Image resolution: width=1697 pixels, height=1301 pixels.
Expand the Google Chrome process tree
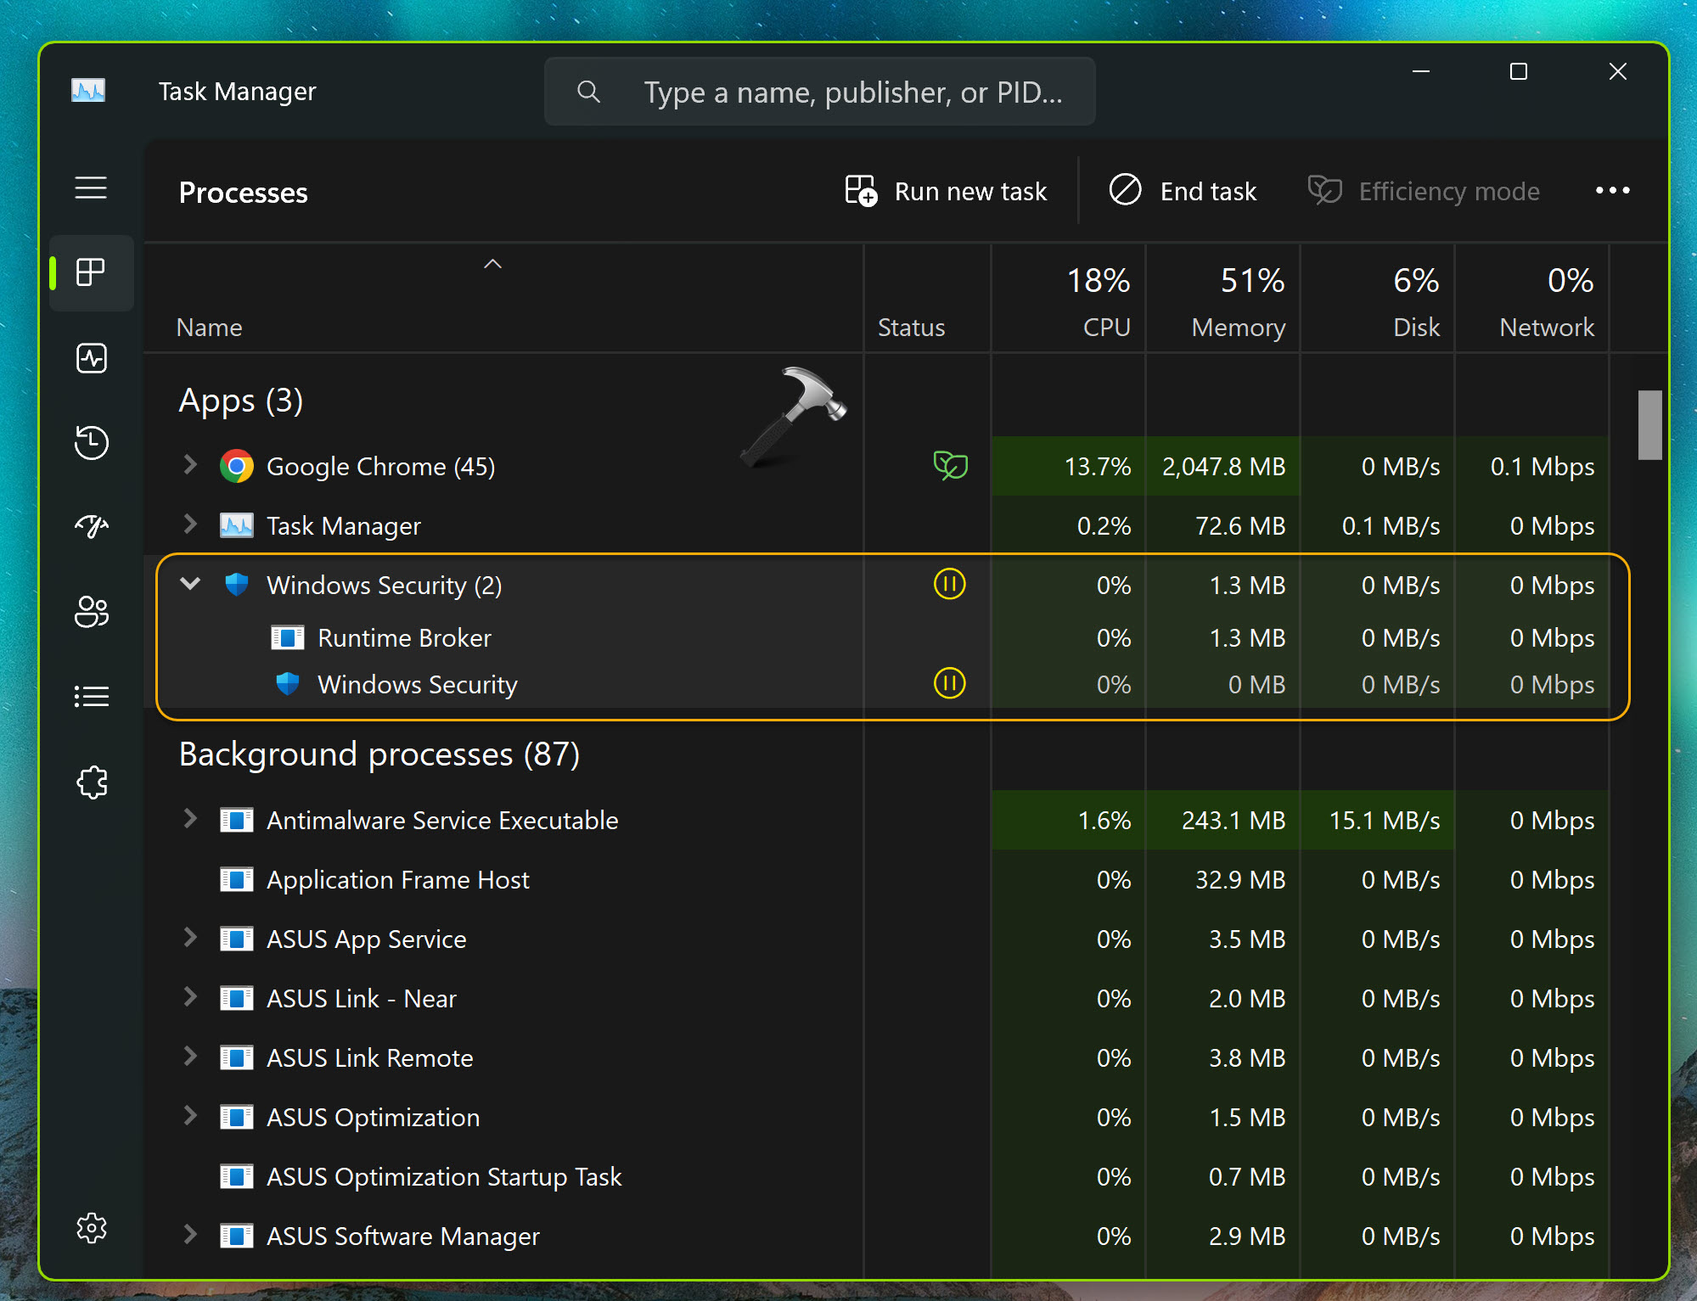pyautogui.click(x=189, y=465)
